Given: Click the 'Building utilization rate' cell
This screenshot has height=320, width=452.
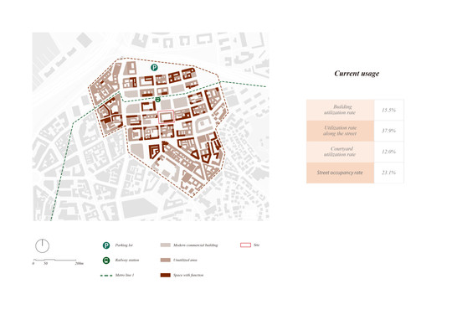Looking at the screenshot, I should (x=340, y=110).
